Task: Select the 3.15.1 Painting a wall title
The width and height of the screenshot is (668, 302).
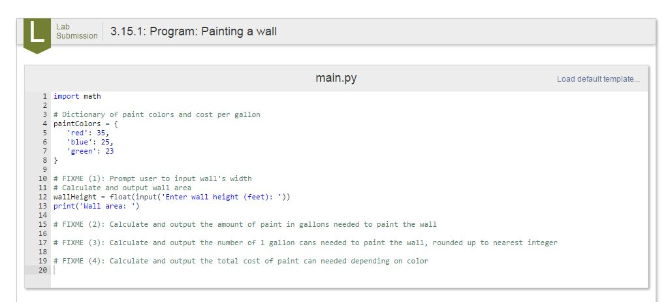Action: click(x=193, y=31)
